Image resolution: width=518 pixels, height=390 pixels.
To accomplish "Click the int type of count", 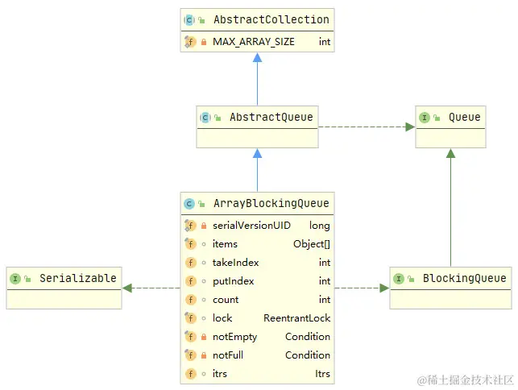I will (325, 300).
